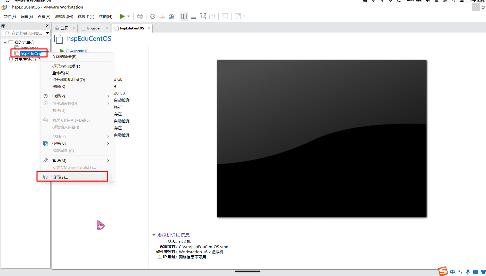This screenshot has width=486, height=276.
Task: Click config path C:\vm\hspEduCentOS.vmx text
Action: (x=203, y=247)
